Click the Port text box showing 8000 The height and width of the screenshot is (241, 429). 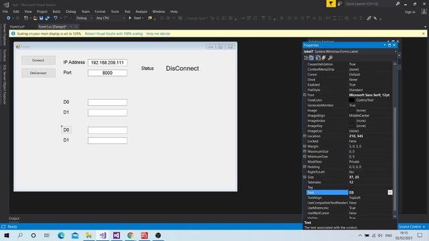click(x=107, y=73)
